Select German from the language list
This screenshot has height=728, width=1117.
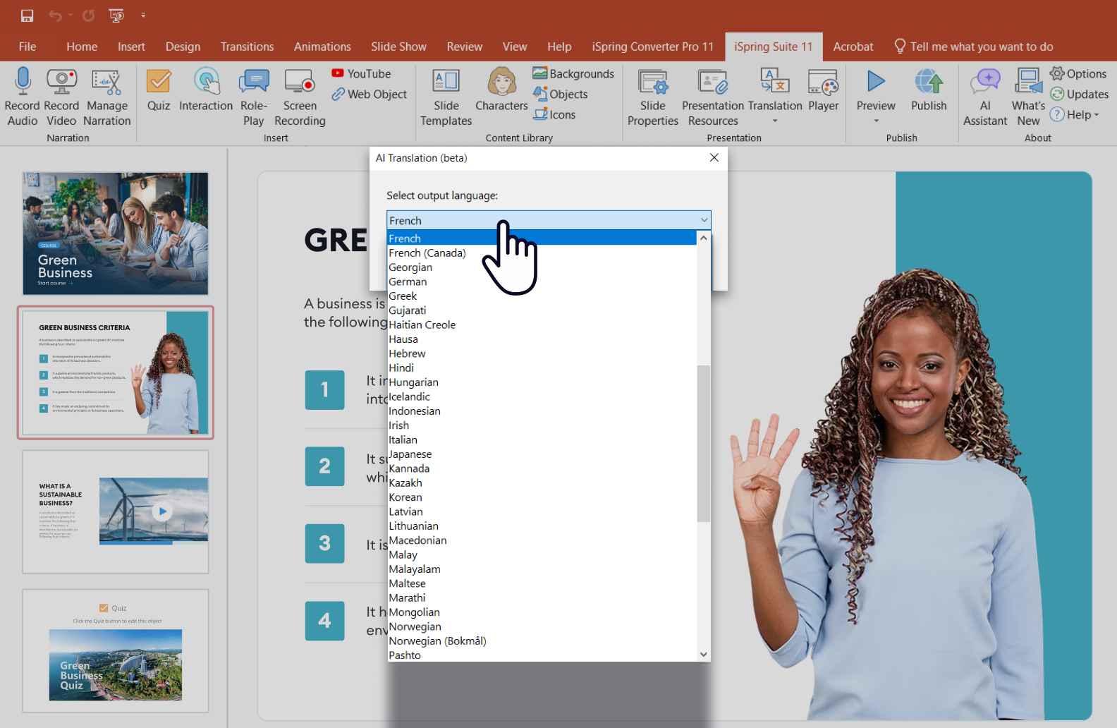pyautogui.click(x=408, y=281)
